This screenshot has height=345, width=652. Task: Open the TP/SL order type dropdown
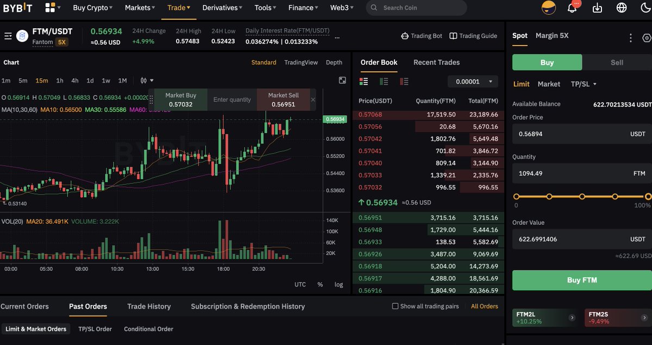584,84
